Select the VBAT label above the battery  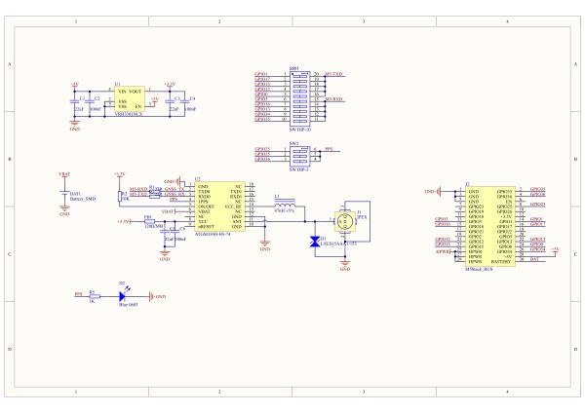click(64, 172)
